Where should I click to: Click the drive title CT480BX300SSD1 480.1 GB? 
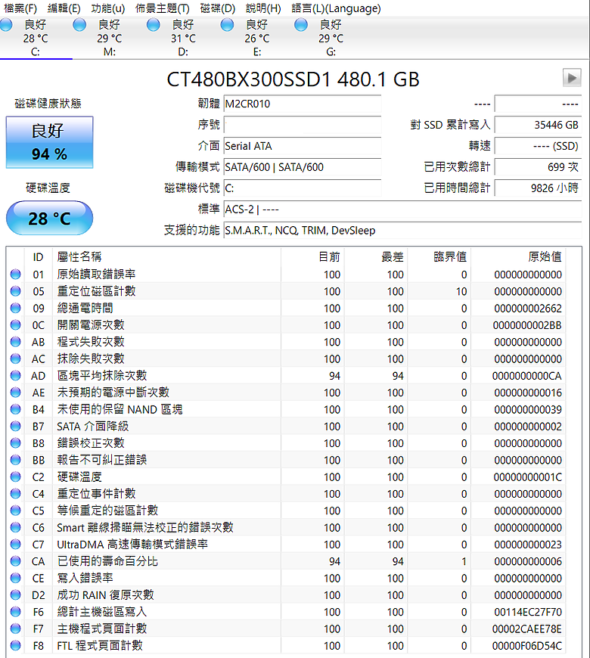tap(293, 79)
